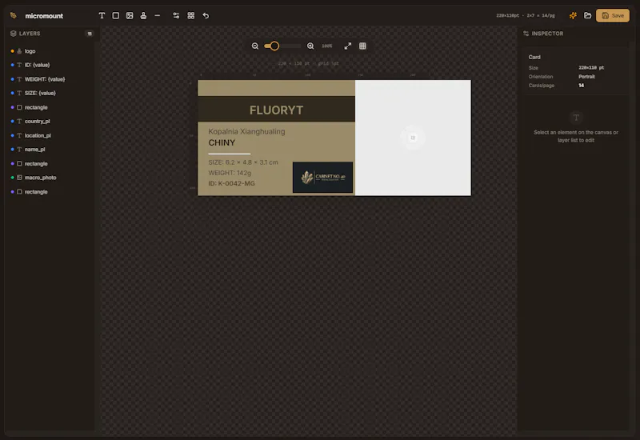
Task: Select the Line tool
Action: click(x=157, y=15)
